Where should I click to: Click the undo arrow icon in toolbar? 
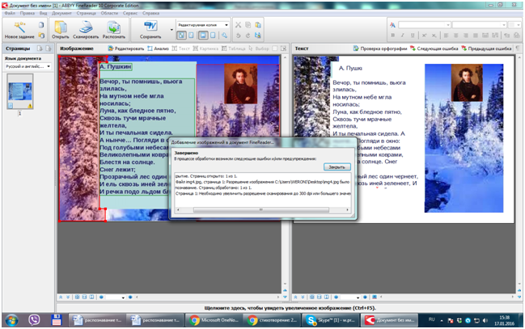click(238, 35)
